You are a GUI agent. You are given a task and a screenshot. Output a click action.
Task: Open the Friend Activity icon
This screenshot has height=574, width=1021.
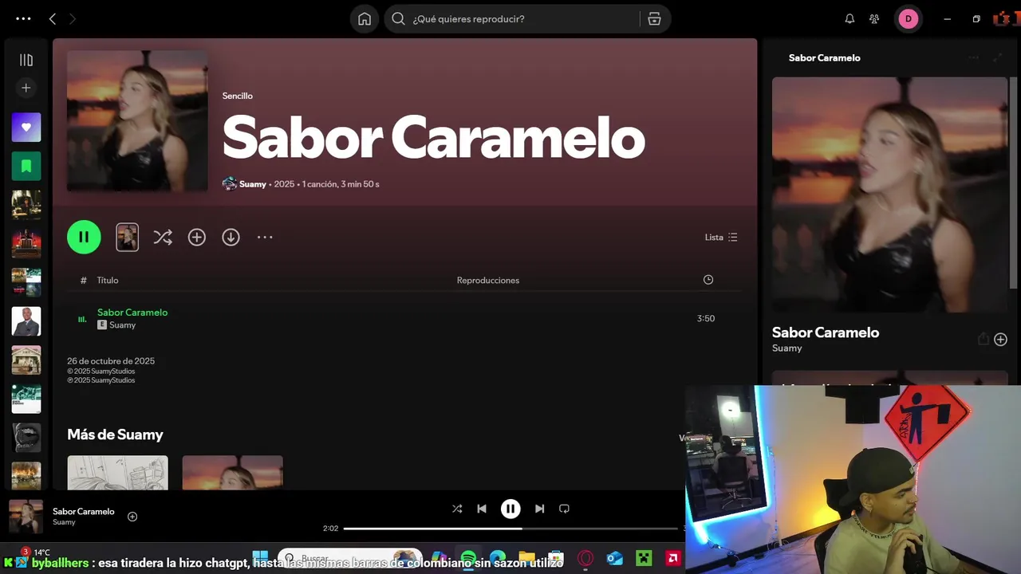coord(874,19)
